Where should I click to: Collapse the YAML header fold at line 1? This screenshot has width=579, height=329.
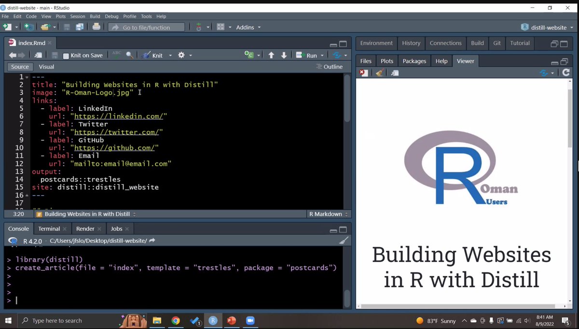click(x=27, y=77)
